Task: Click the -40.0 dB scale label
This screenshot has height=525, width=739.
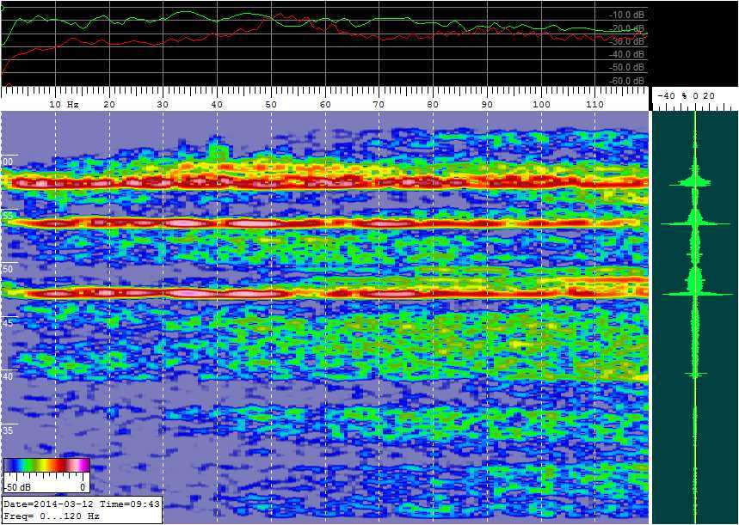Action: [626, 54]
